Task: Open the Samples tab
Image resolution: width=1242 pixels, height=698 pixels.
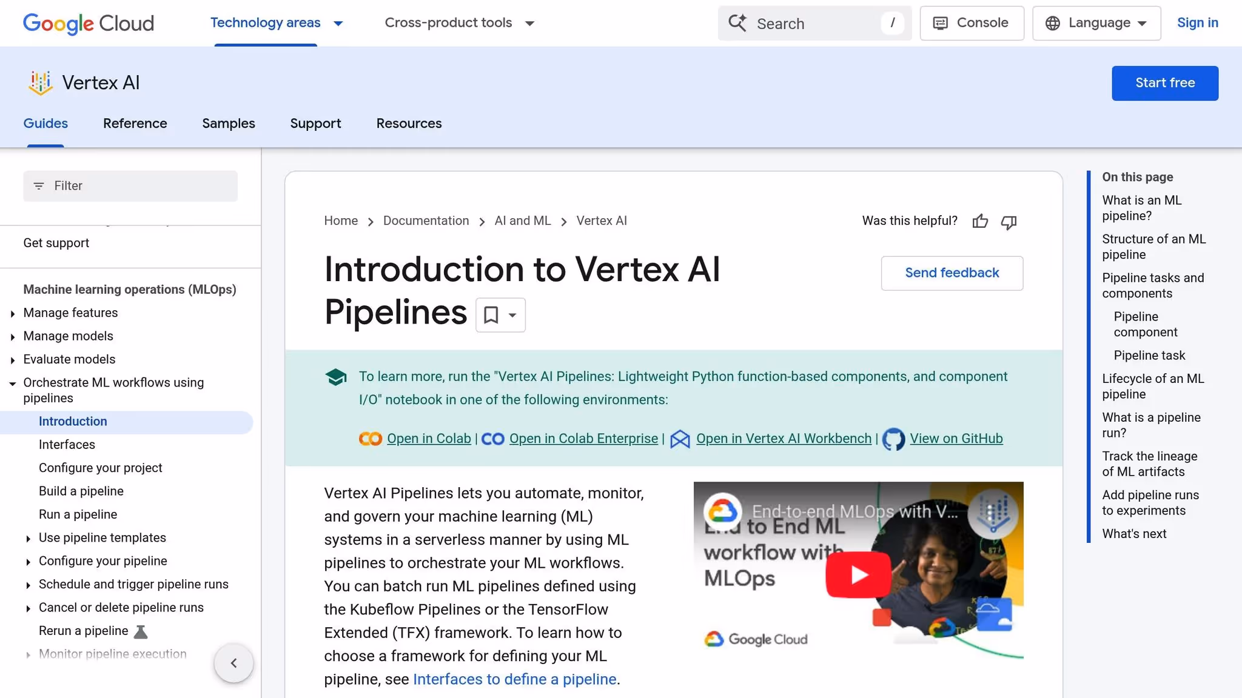Action: pos(228,123)
